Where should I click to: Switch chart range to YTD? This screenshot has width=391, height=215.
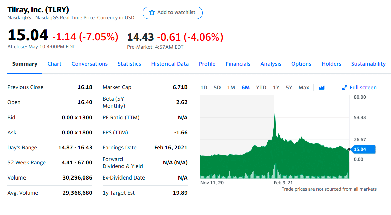point(261,88)
